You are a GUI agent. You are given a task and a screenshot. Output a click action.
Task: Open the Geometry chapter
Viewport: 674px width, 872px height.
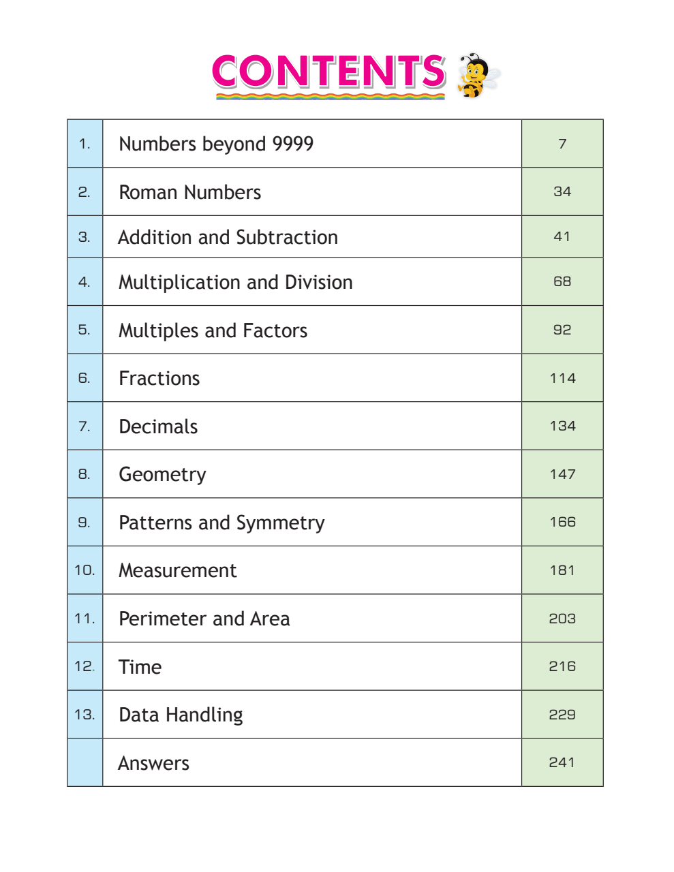tap(162, 475)
